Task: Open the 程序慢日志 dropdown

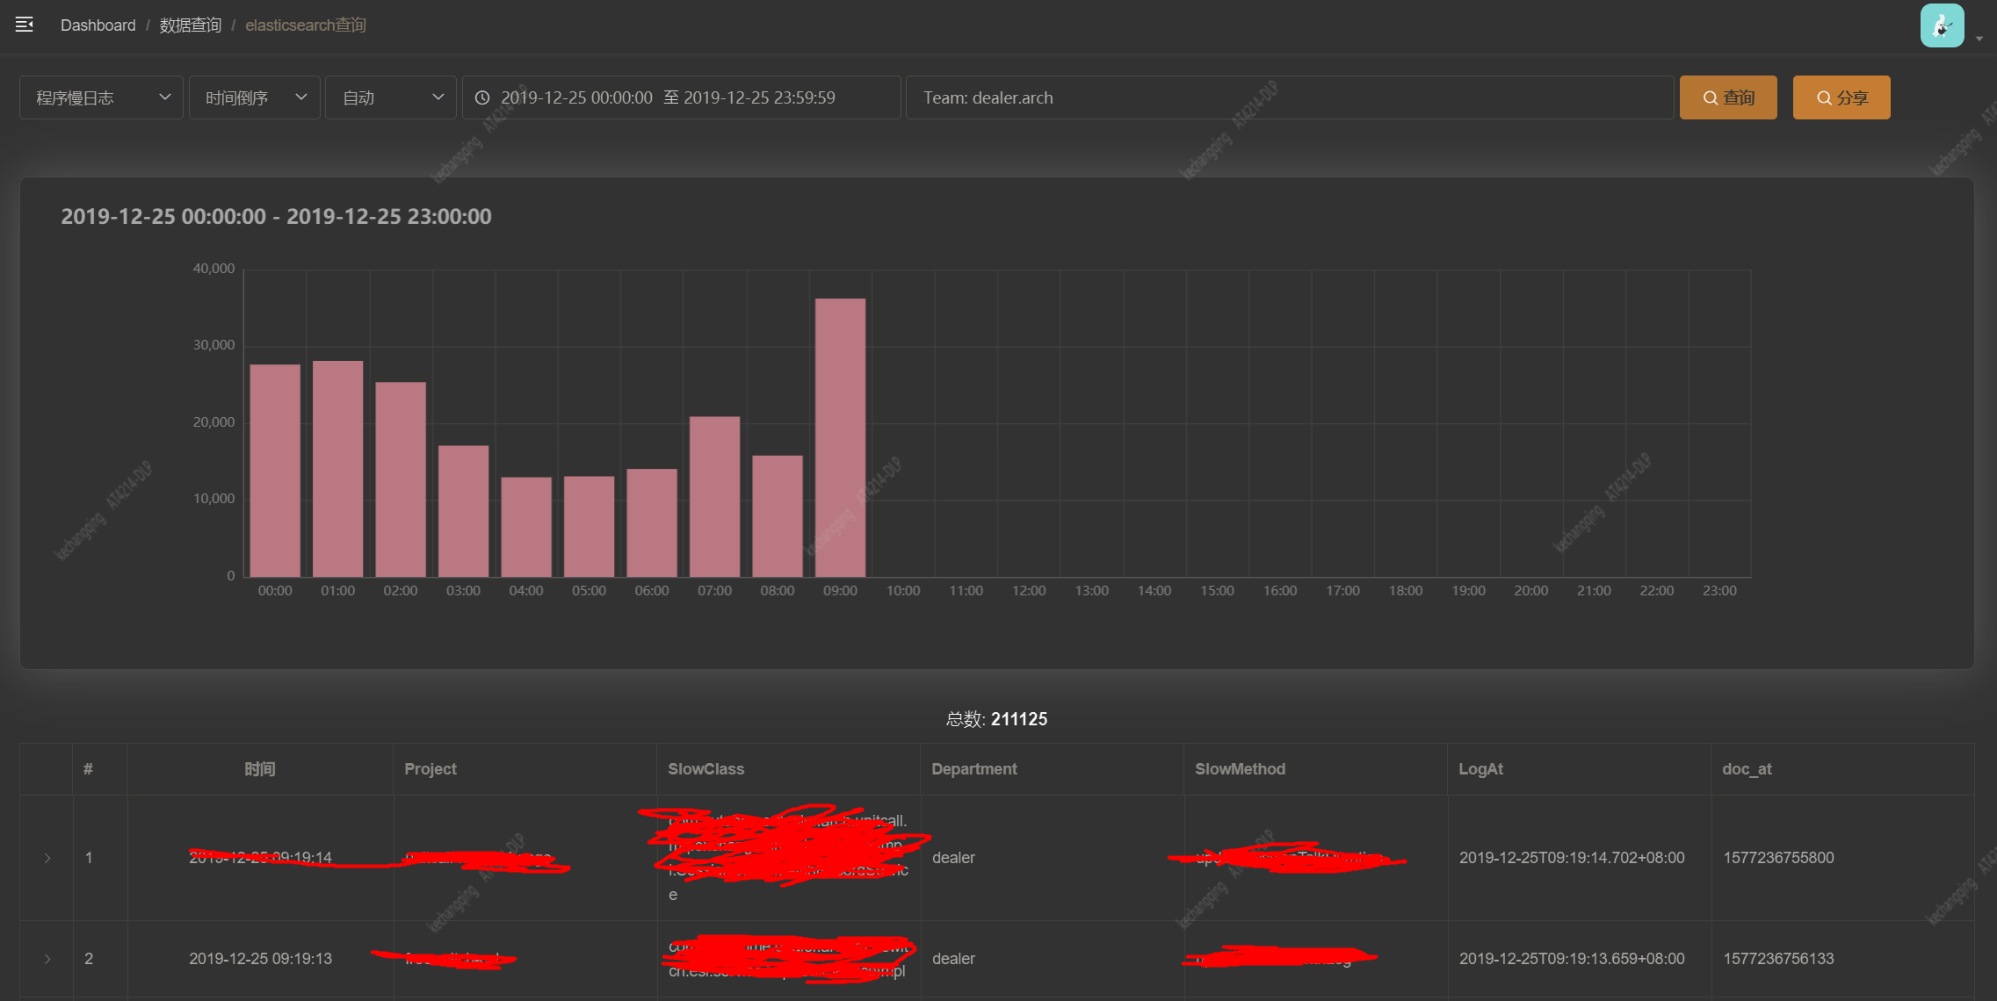Action: (101, 97)
